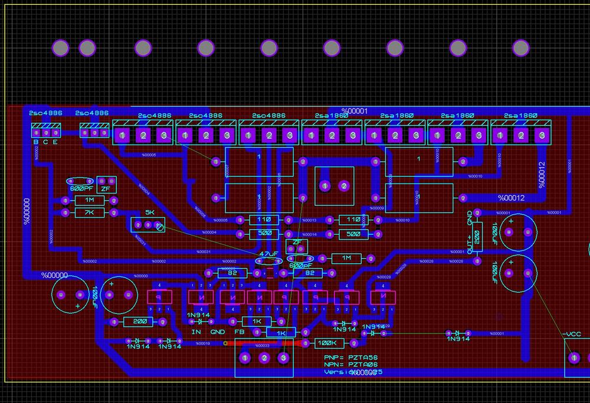Click the B C E labeled transistor footprint
The image size is (590, 403).
pos(45,133)
